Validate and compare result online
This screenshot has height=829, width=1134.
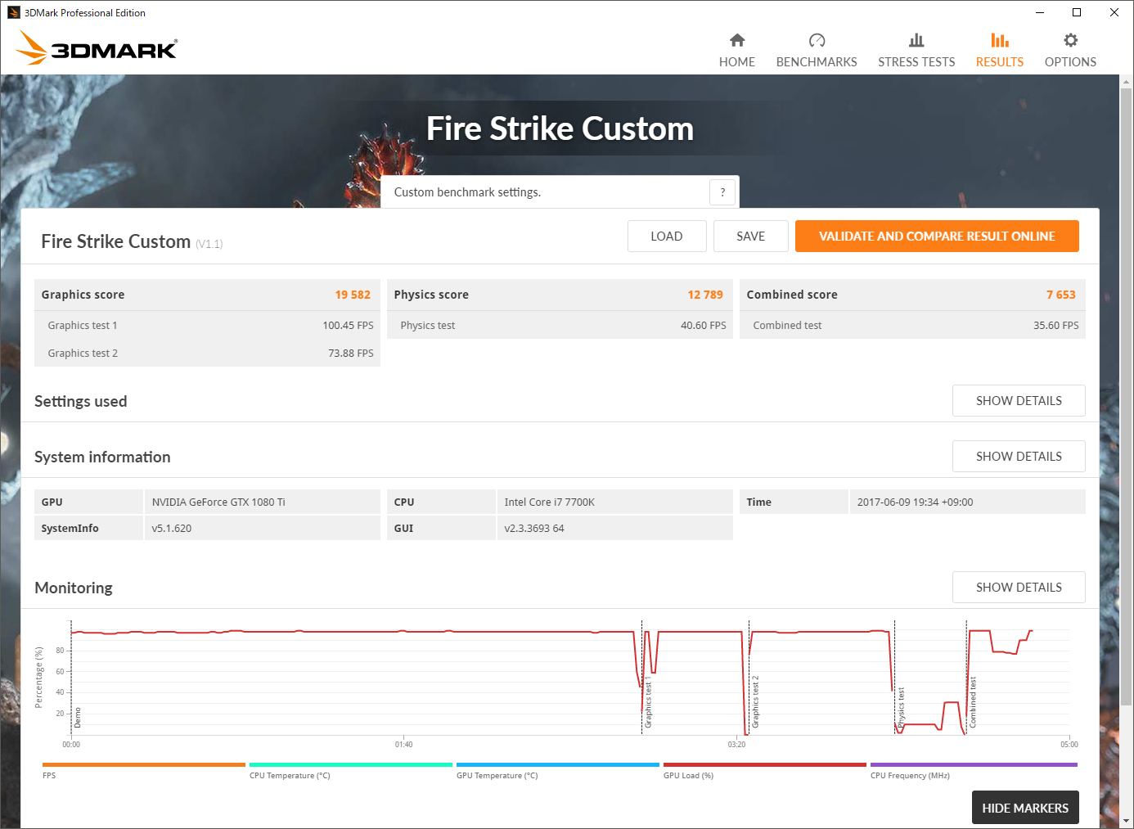[937, 236]
